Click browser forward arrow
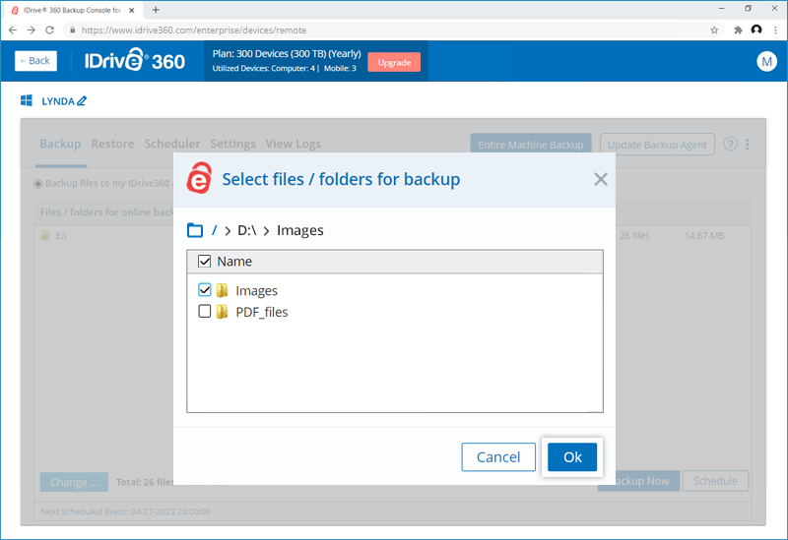 32,30
